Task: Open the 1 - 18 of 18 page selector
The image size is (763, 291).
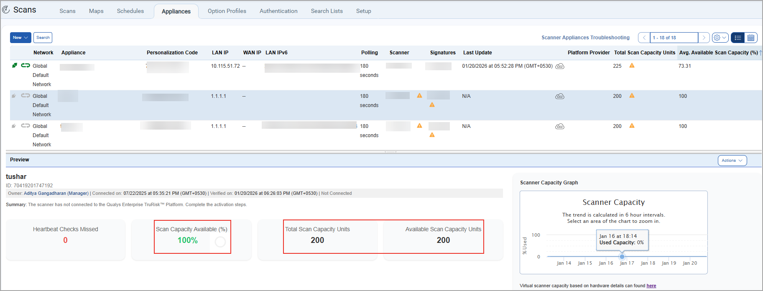Action: pos(674,38)
